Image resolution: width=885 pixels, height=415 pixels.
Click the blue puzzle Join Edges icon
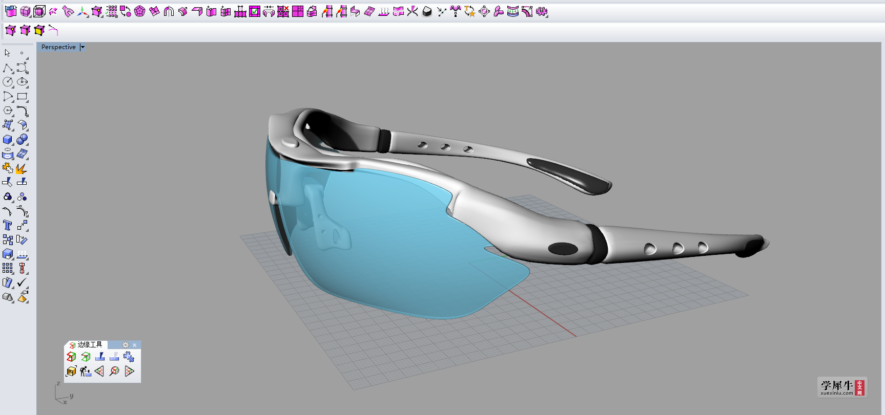(x=129, y=357)
